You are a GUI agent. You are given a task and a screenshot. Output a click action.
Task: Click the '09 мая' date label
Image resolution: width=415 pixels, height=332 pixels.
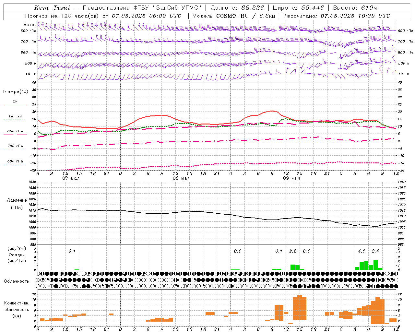pos(291,178)
